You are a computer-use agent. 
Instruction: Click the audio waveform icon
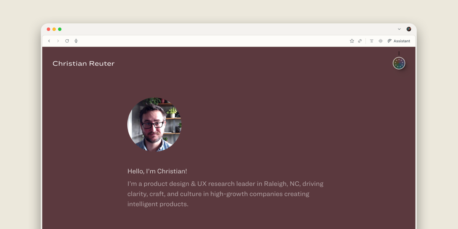click(381, 41)
